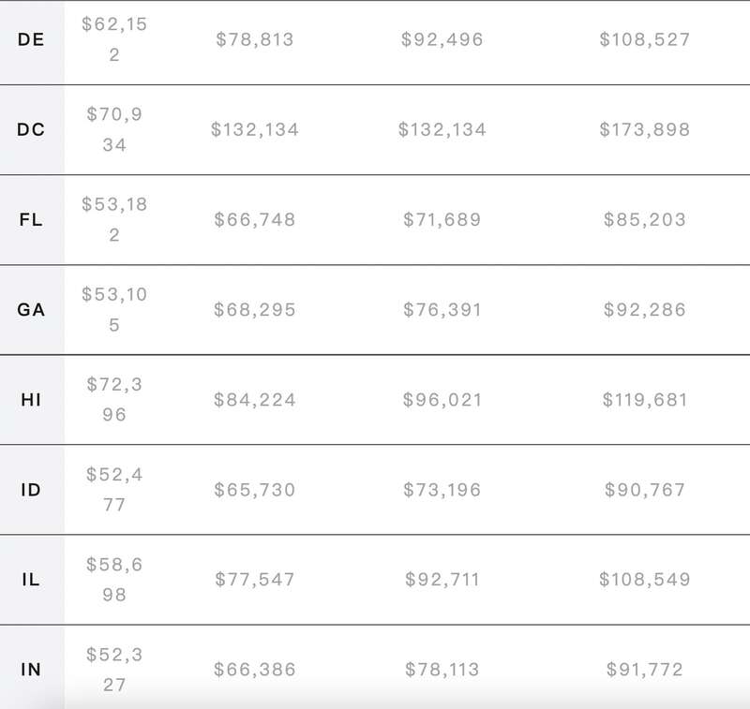The height and width of the screenshot is (709, 750).
Task: Click the $108,549 figure for Illinois
Action: pos(645,580)
